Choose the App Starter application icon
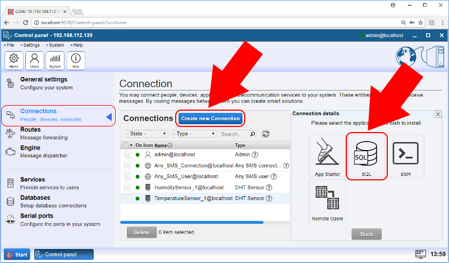This screenshot has width=449, height=263. tap(327, 156)
